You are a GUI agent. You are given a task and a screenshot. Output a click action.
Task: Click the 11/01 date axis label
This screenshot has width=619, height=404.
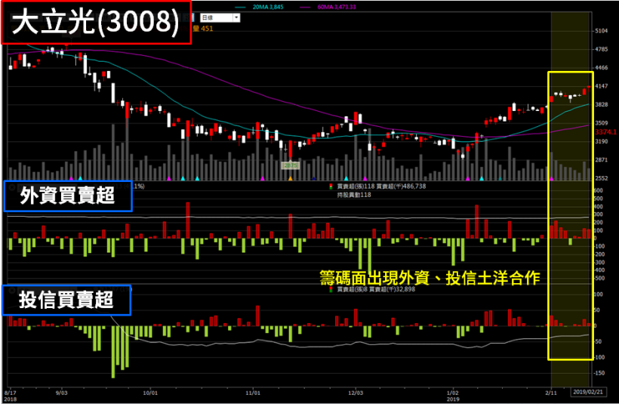[253, 393]
